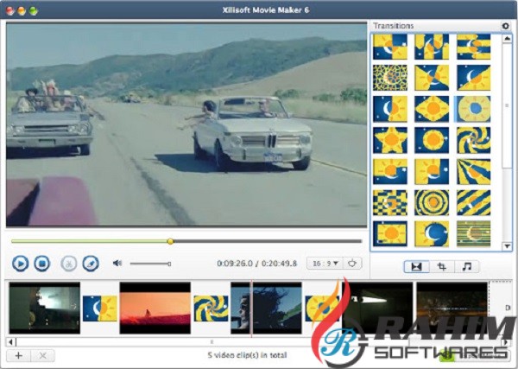This screenshot has height=369, width=518.
Task: Click transitions list scroll down arrow
Action: tap(507, 246)
